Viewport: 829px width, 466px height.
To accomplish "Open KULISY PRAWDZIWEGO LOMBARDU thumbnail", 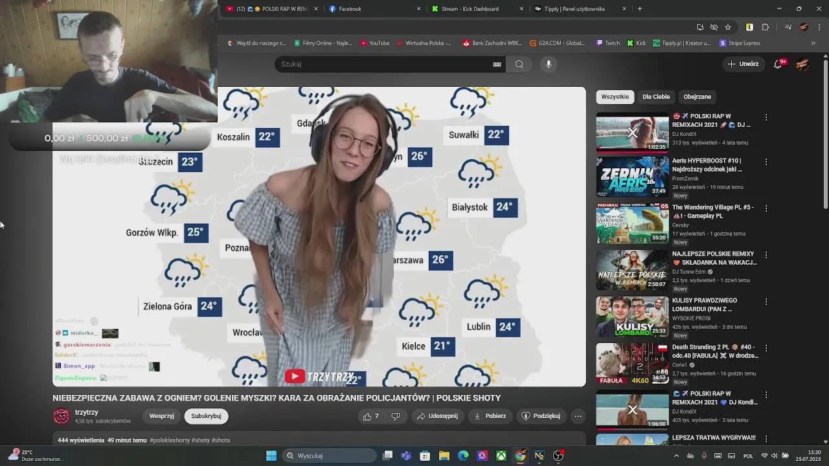I will pyautogui.click(x=632, y=316).
